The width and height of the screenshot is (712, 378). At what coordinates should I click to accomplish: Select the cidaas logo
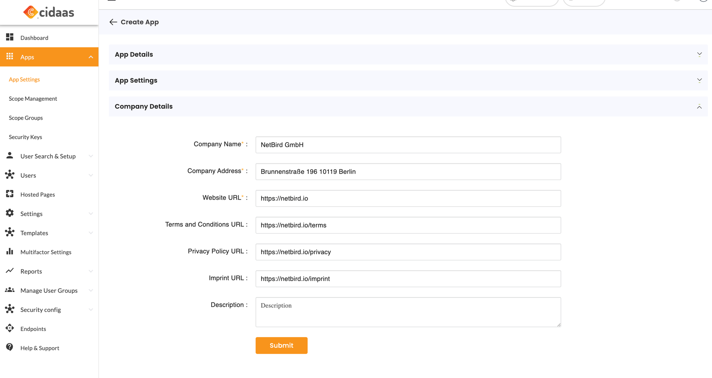point(50,12)
